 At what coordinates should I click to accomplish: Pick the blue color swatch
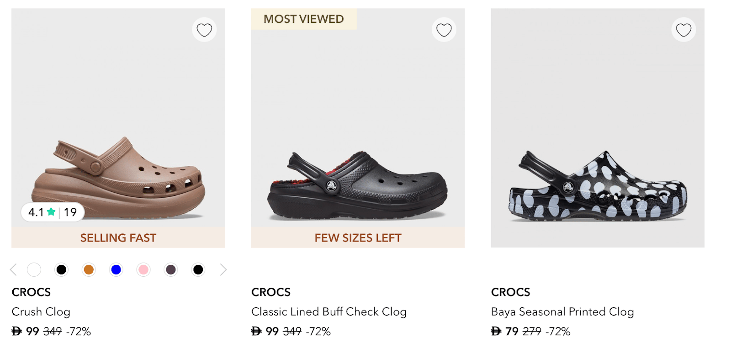(x=116, y=270)
